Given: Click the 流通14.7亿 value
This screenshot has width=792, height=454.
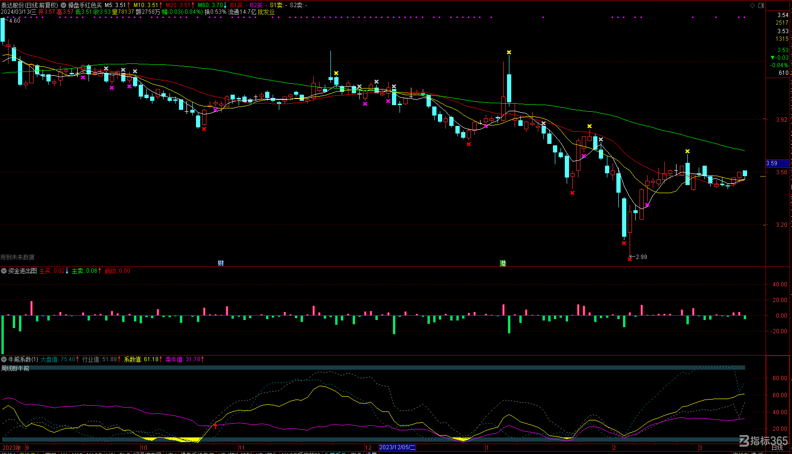Looking at the screenshot, I should click(242, 12).
